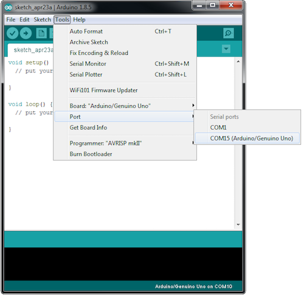The width and height of the screenshot is (304, 295).
Task: Expand the Board submenu
Action: point(125,106)
